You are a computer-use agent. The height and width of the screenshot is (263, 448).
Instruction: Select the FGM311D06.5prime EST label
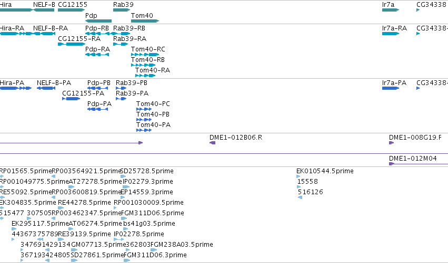[153, 214]
